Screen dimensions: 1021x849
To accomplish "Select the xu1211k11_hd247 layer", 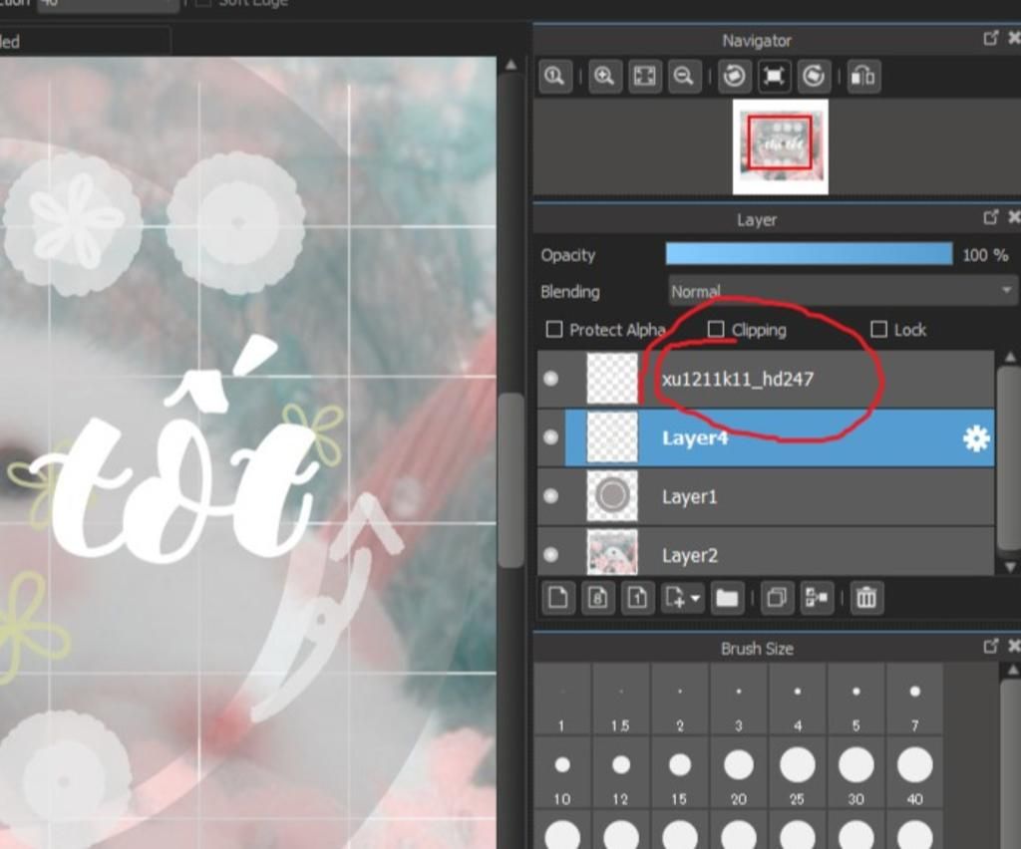I will [x=766, y=379].
